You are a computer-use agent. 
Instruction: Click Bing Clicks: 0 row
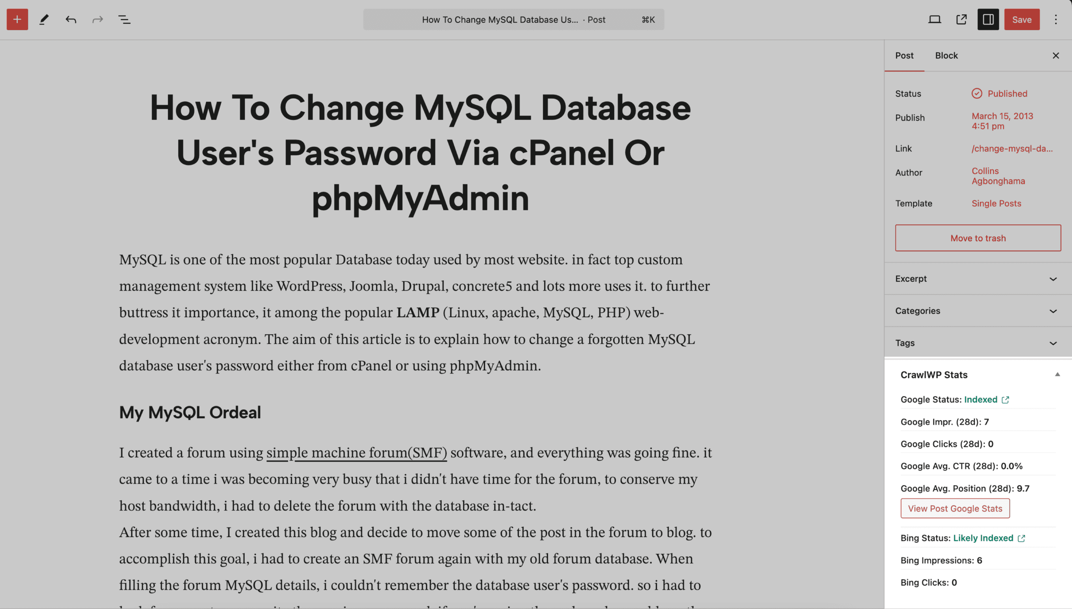978,582
